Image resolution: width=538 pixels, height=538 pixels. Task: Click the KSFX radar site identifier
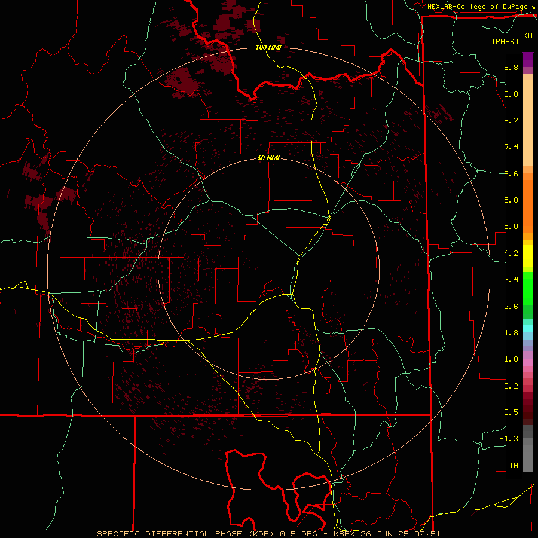click(345, 534)
